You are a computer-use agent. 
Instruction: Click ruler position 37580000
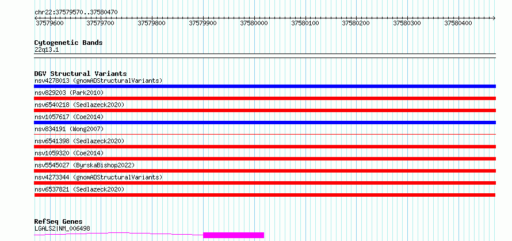254,23
